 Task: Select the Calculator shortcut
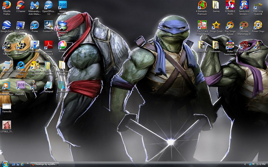(x=7, y=65)
